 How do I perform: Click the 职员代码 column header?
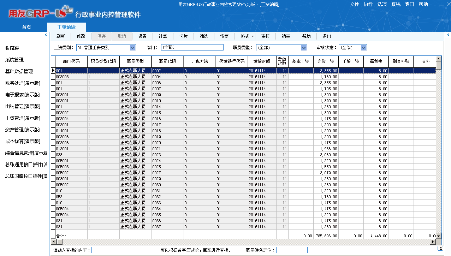168,61
